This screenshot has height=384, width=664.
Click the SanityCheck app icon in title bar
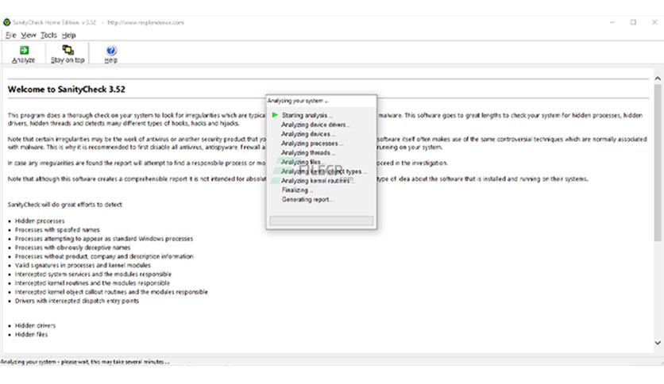pos(7,22)
